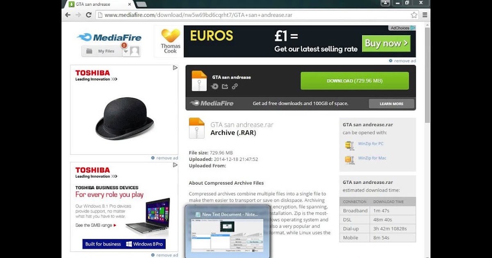
Task: Bookmark this page with the star
Action: click(x=414, y=15)
